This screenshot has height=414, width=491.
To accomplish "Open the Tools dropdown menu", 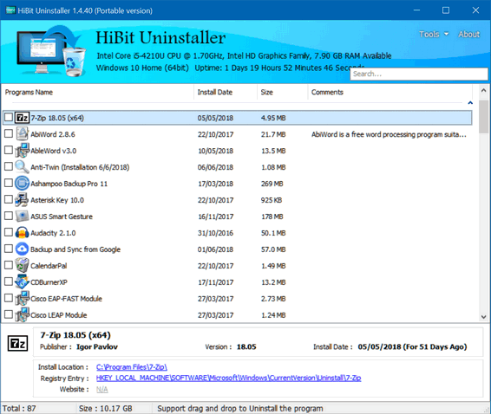I will click(434, 34).
